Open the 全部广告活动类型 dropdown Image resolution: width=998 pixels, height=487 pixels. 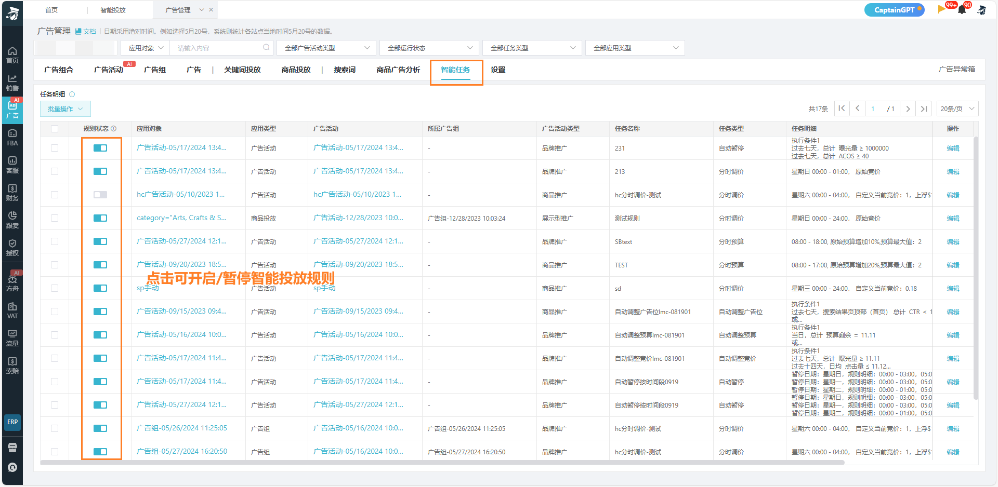pyautogui.click(x=326, y=48)
